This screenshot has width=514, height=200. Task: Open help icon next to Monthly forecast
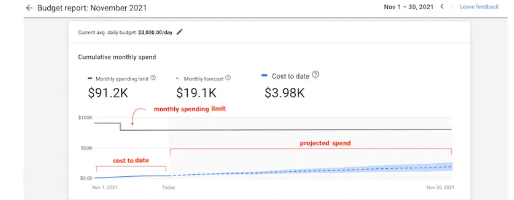(228, 78)
